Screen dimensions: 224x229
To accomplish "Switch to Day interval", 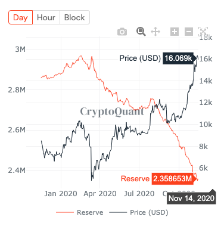I will pos(20,17).
